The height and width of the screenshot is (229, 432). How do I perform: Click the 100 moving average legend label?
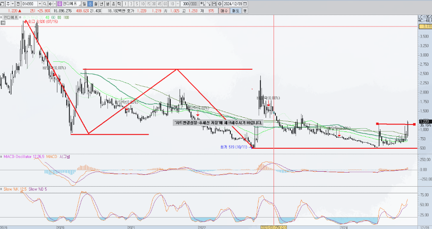pyautogui.click(x=66, y=17)
